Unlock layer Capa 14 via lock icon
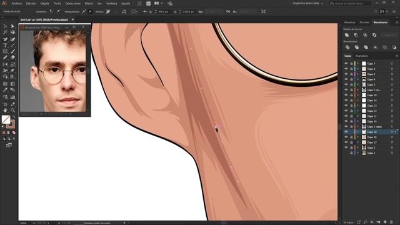This screenshot has width=400, height=225. tap(351, 100)
